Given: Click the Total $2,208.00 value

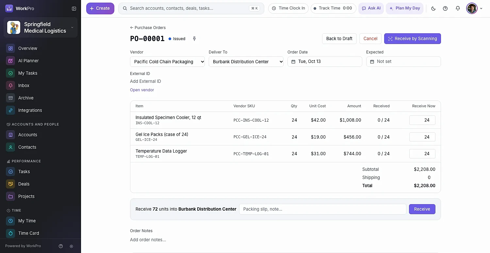Looking at the screenshot, I should tap(425, 186).
